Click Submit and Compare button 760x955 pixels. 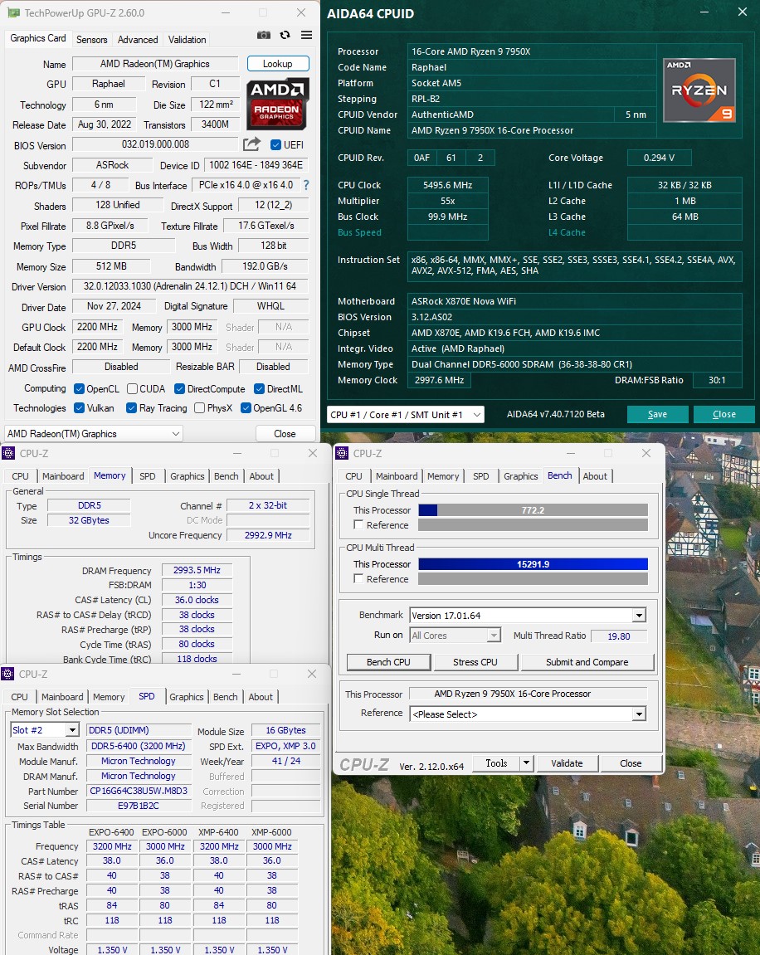point(587,662)
